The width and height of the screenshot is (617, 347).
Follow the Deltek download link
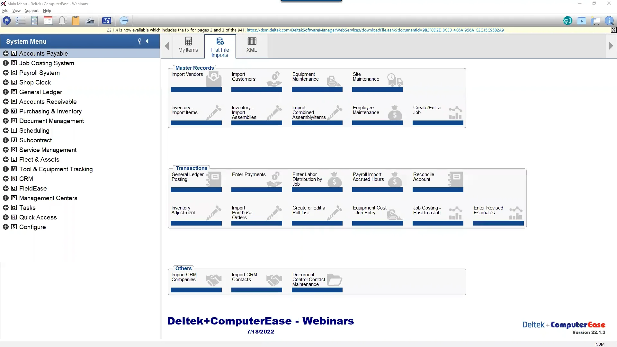(x=375, y=30)
